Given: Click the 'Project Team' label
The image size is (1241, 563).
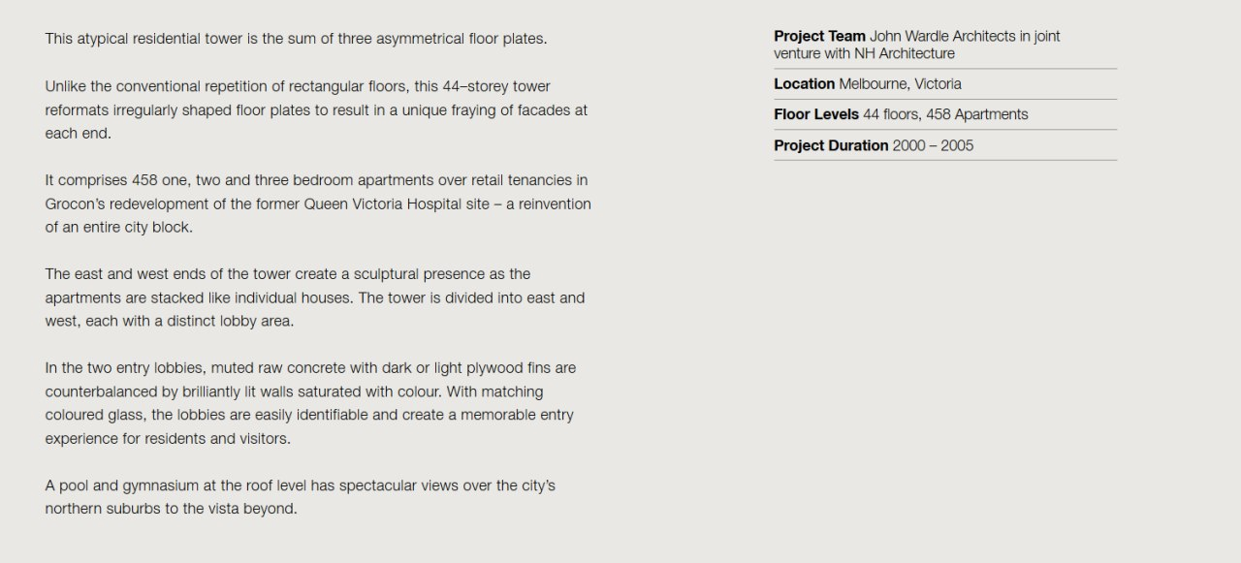Looking at the screenshot, I should 819,36.
